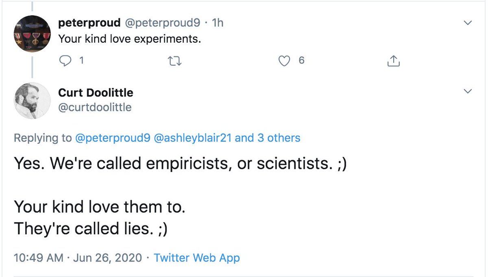Click the Curt Doolittle display name
This screenshot has height=277, width=488.
[96, 93]
